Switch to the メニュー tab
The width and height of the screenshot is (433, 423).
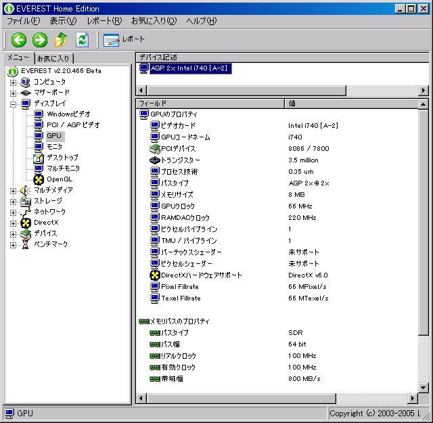[x=18, y=58]
